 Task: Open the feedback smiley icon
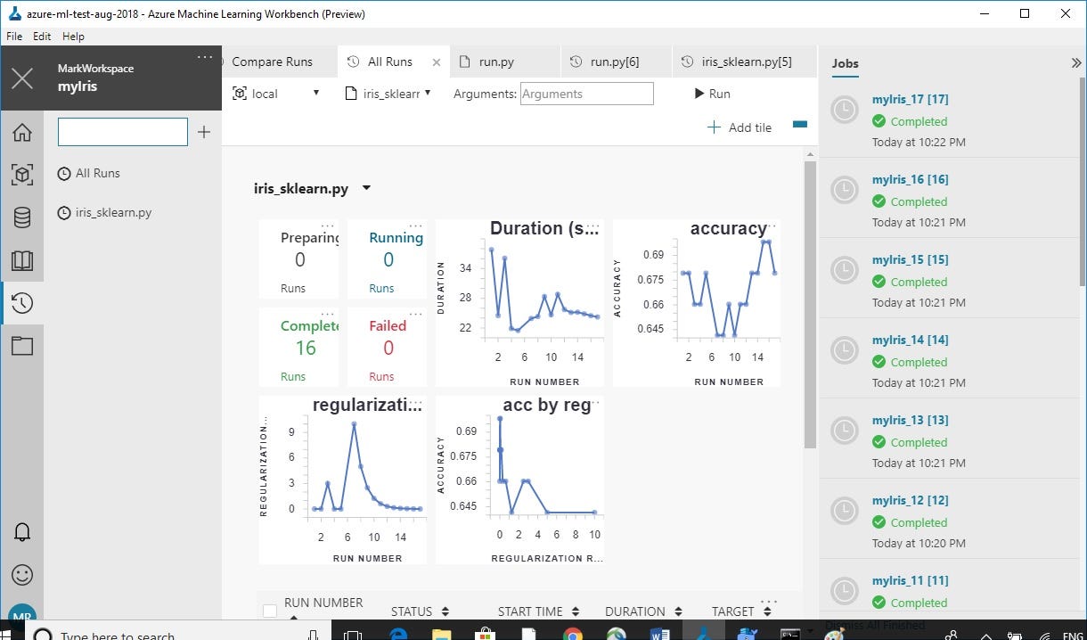[x=22, y=575]
